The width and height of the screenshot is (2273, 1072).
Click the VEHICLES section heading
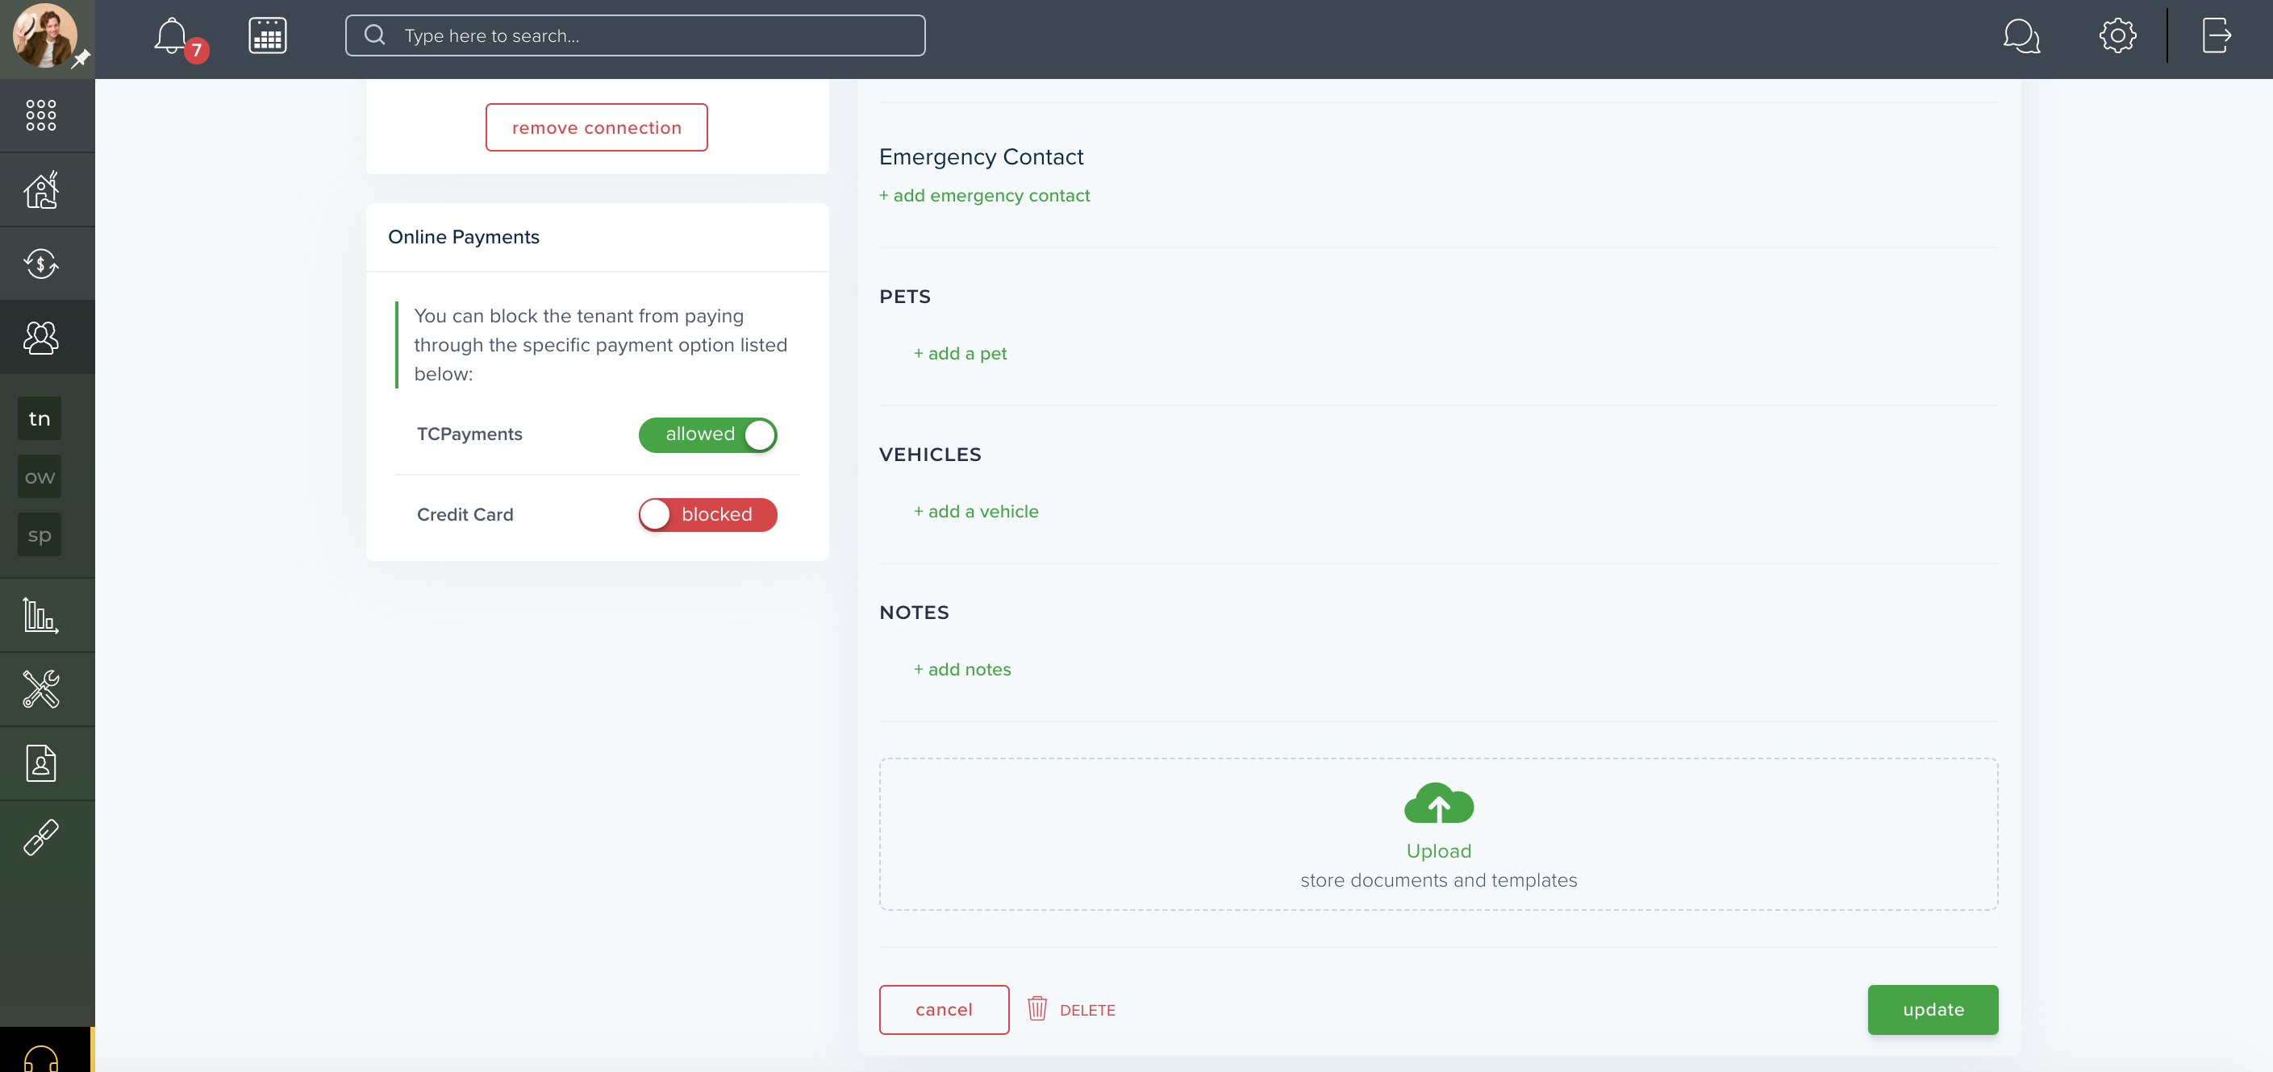click(930, 454)
